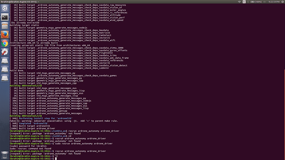Open the Files manager from the launcher

(5, 26)
